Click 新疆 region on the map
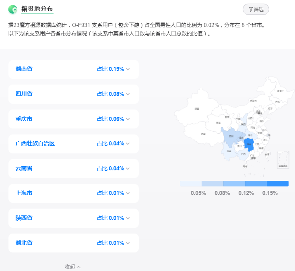 pos(197,110)
